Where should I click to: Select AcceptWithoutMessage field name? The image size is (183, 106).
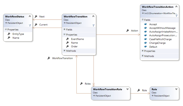[162, 28]
